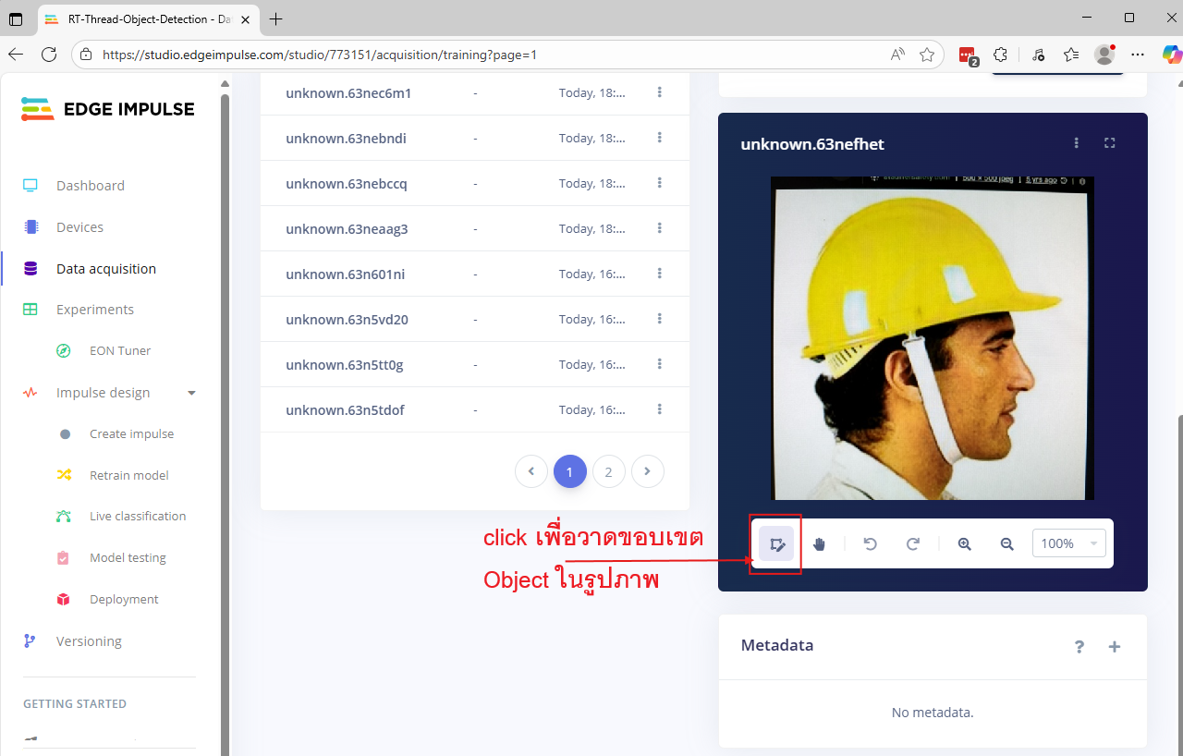Add new metadata with plus icon
This screenshot has height=756, width=1183.
point(1115,647)
